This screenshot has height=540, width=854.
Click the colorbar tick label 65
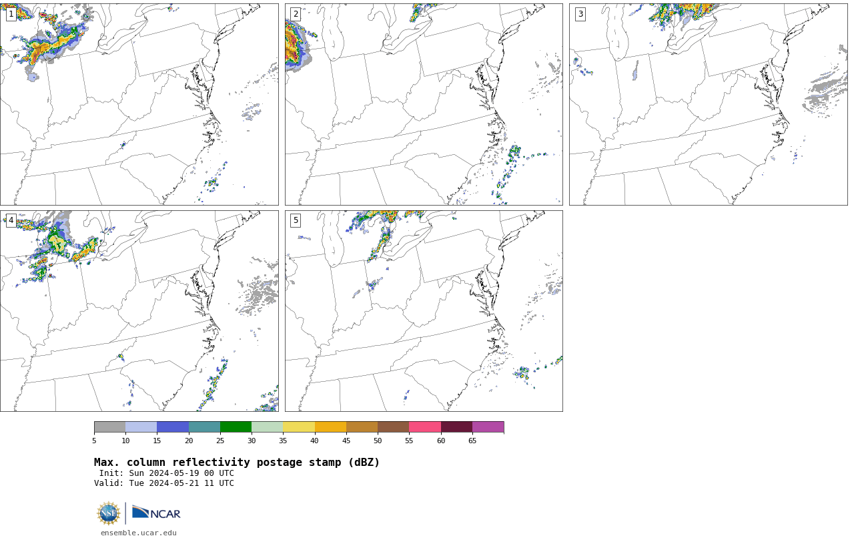click(x=472, y=441)
